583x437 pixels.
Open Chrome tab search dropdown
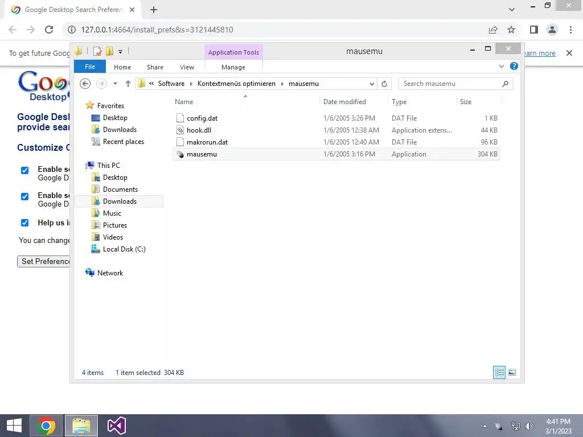coord(512,10)
